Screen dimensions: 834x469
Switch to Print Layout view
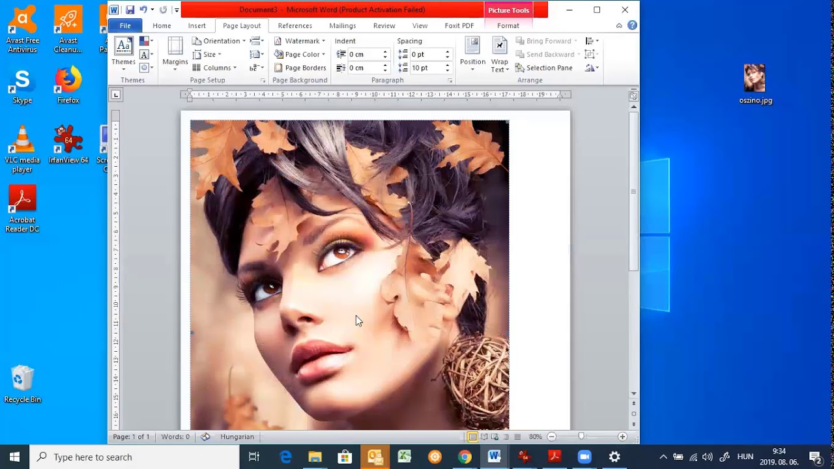(472, 436)
